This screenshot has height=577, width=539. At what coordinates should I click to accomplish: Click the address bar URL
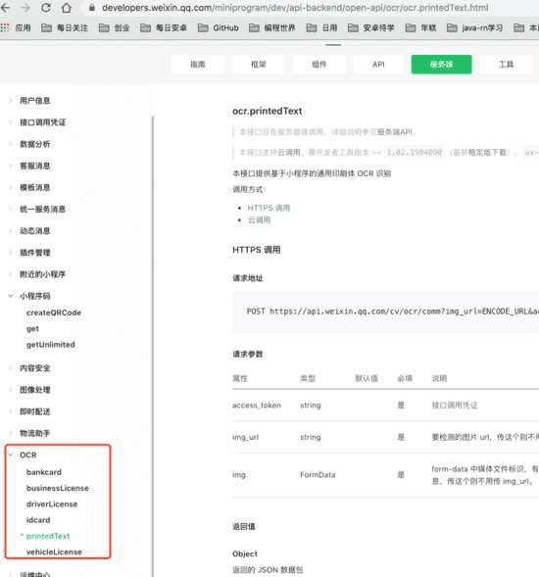tap(295, 8)
